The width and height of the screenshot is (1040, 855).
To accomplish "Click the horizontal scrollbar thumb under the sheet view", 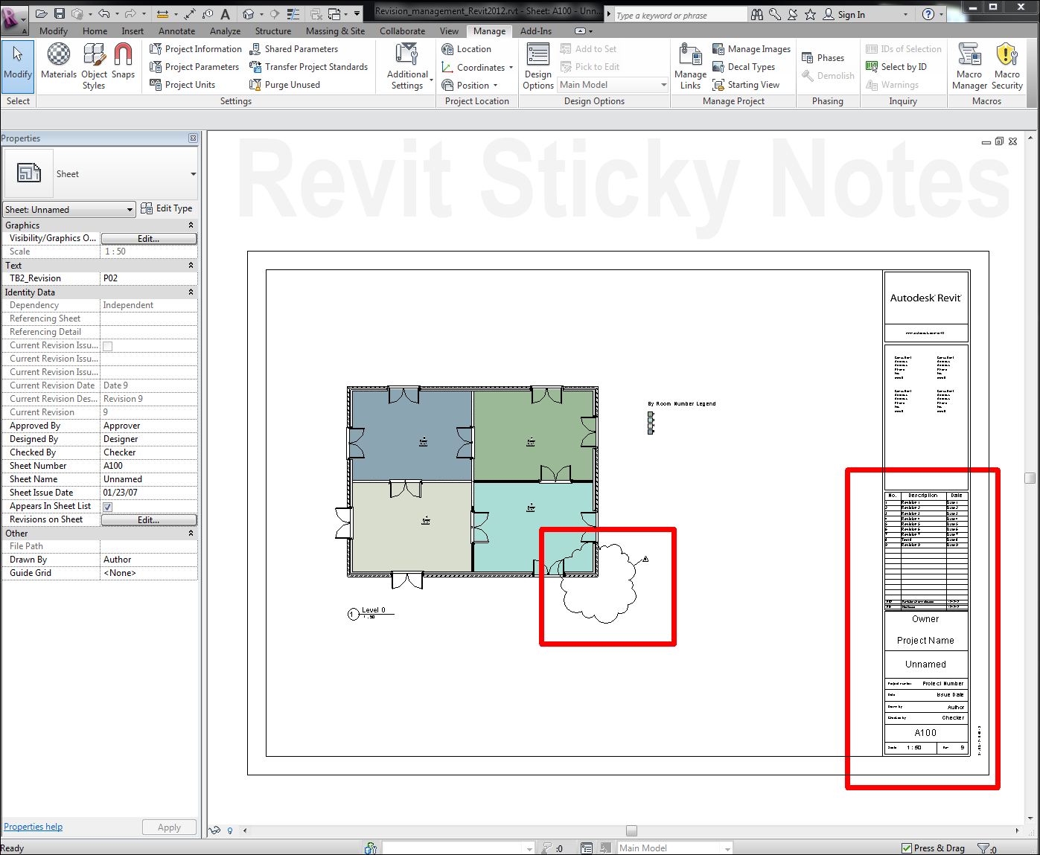I will [631, 830].
